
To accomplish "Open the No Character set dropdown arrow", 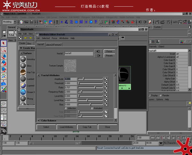I will click(161, 143).
